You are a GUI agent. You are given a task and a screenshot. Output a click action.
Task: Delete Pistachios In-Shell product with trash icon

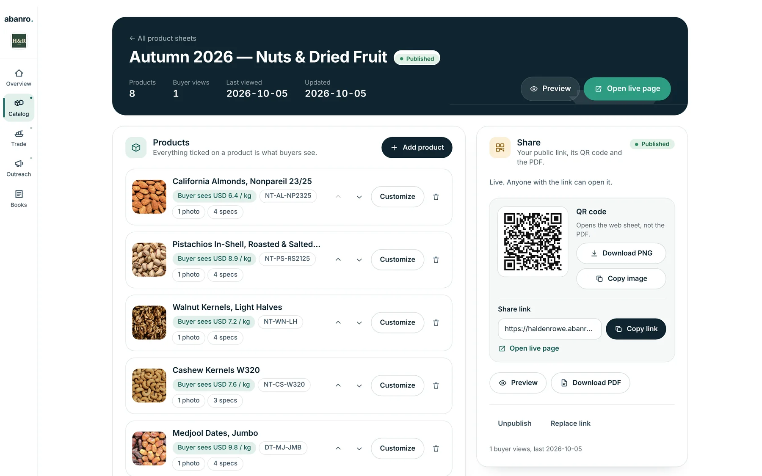click(x=436, y=260)
